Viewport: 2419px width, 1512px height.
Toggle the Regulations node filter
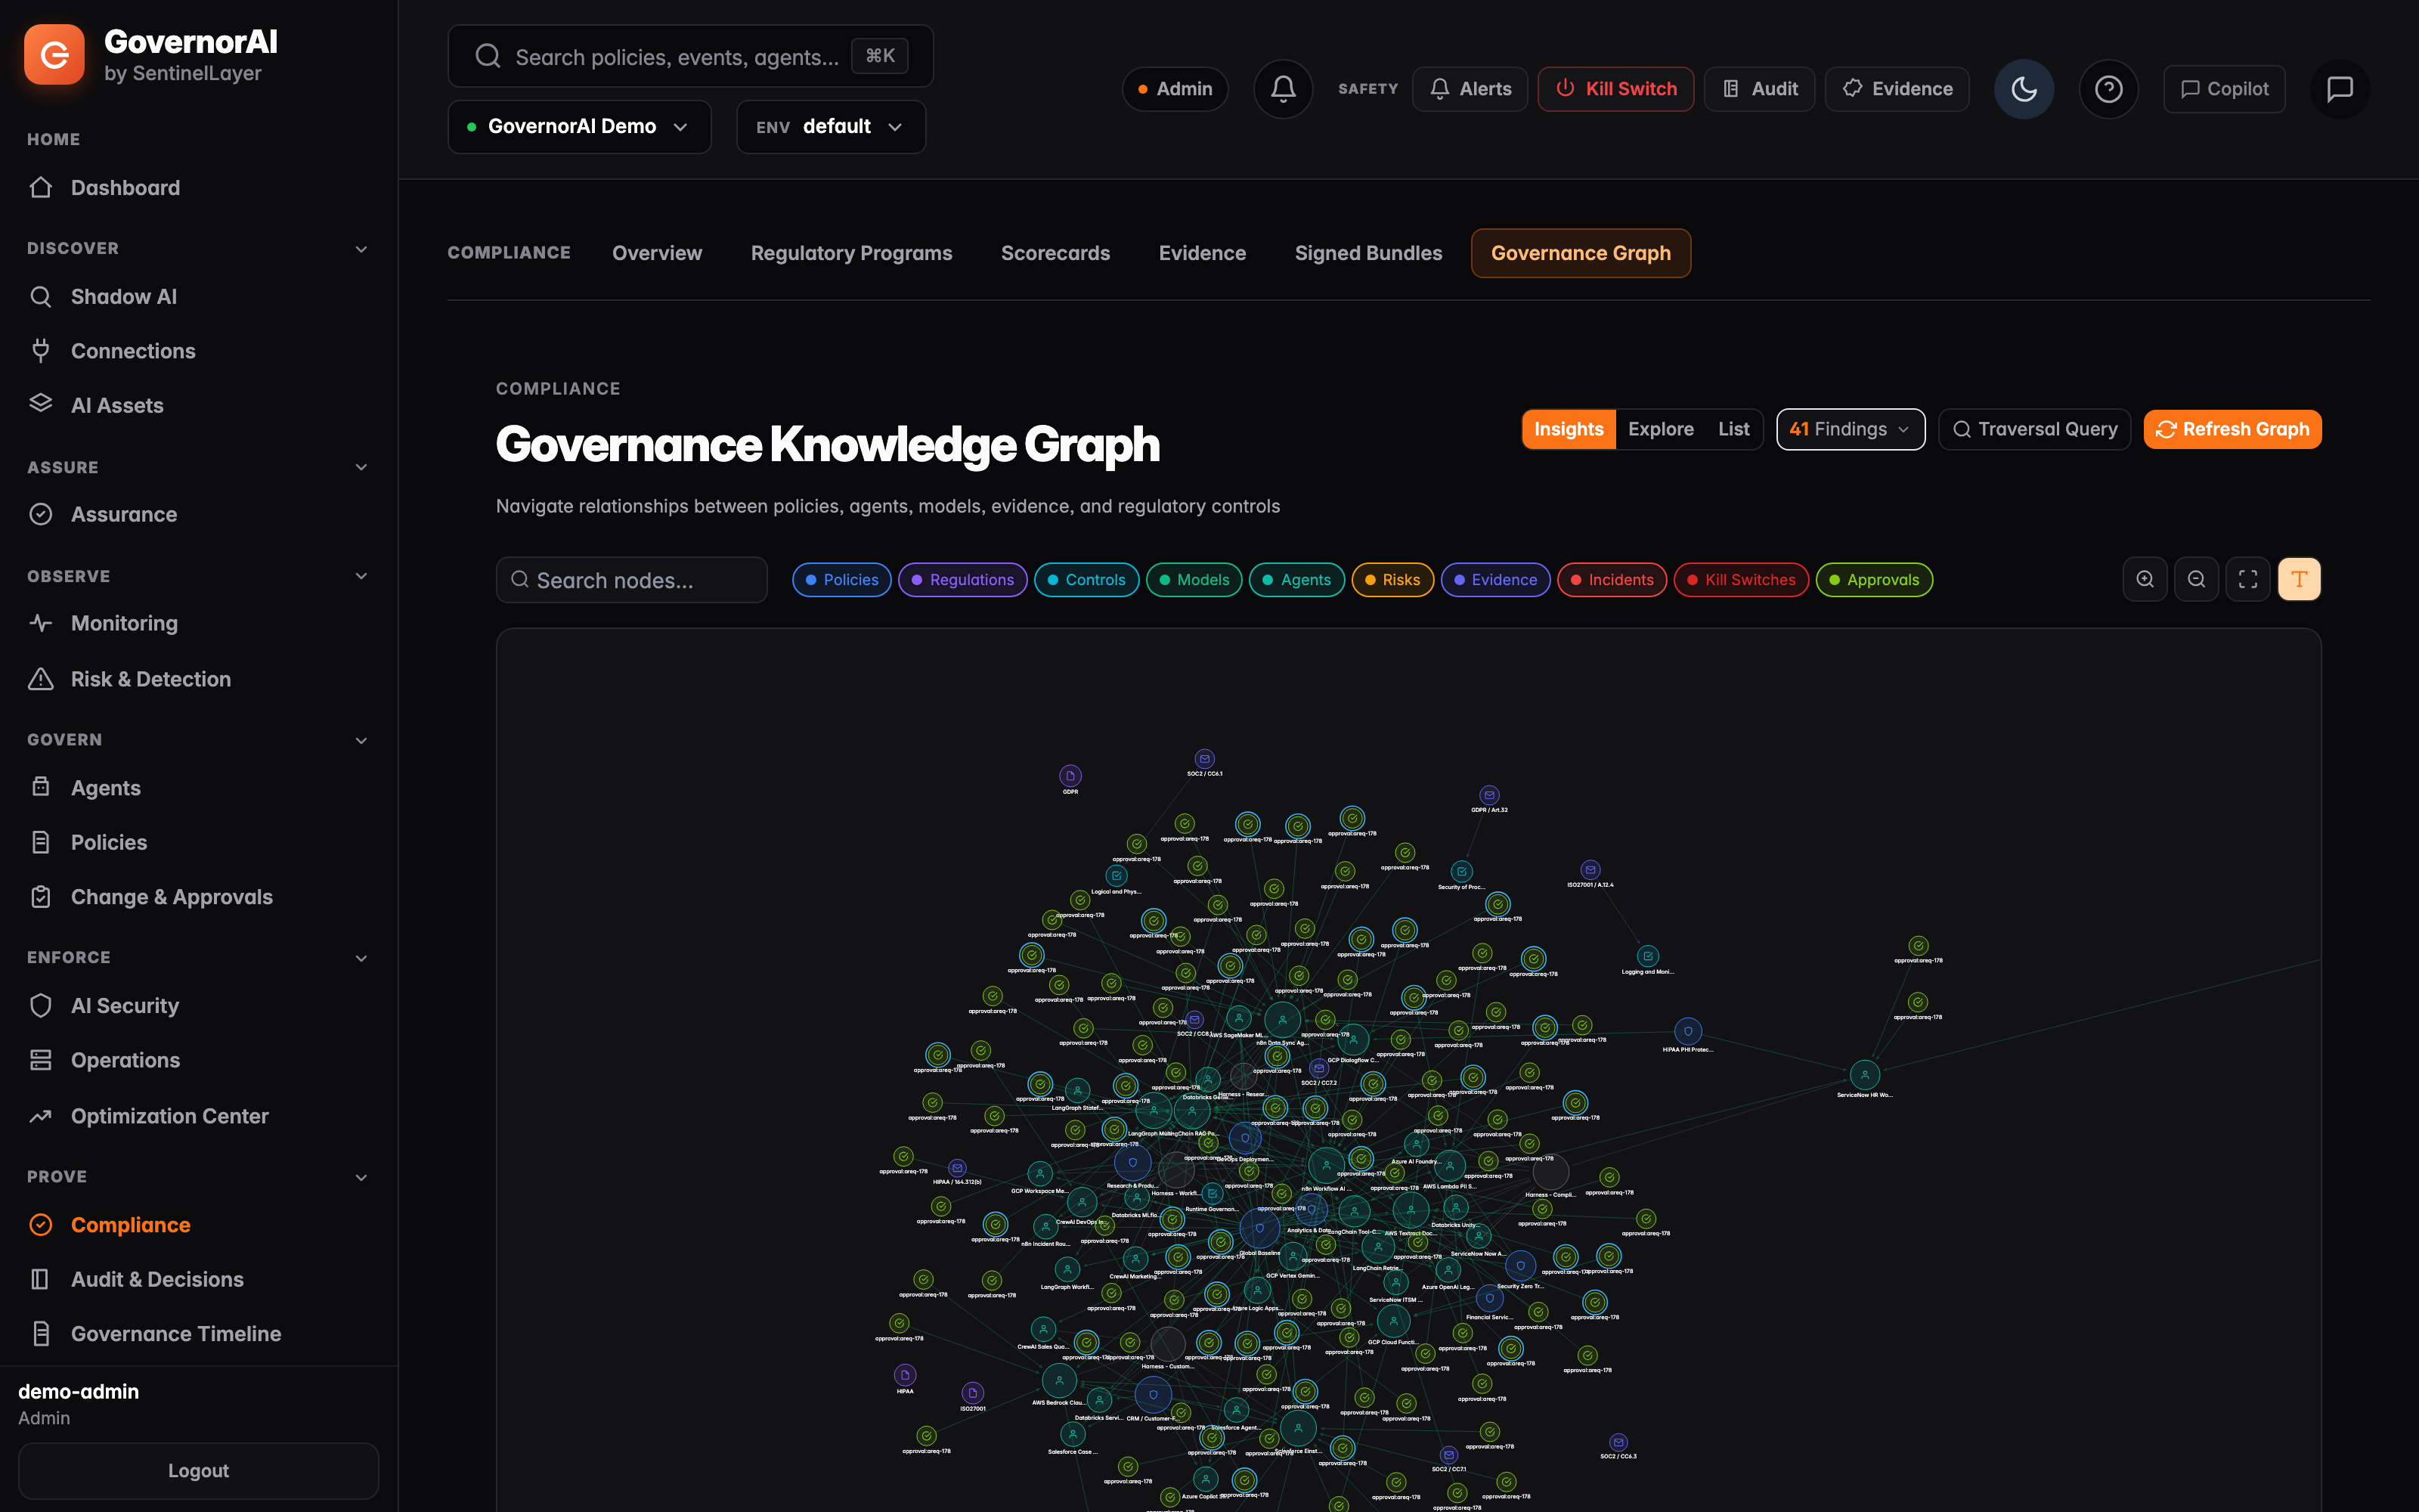(x=962, y=580)
